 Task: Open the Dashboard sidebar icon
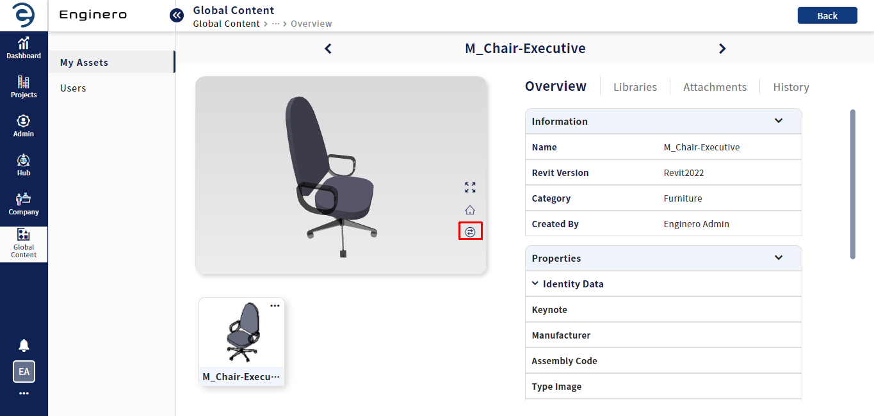[x=24, y=48]
